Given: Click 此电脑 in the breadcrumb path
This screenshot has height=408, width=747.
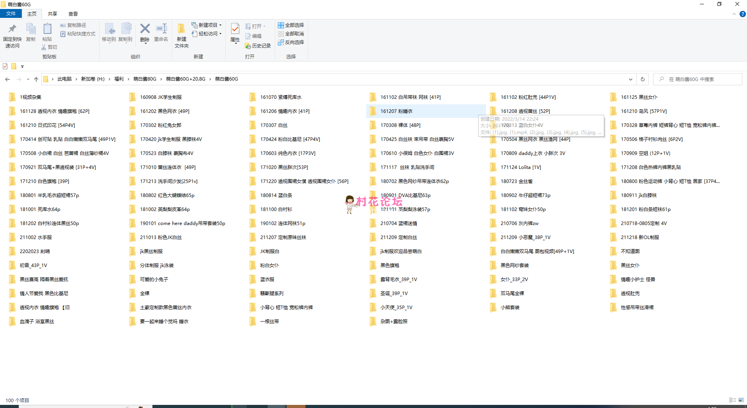Looking at the screenshot, I should (65, 79).
